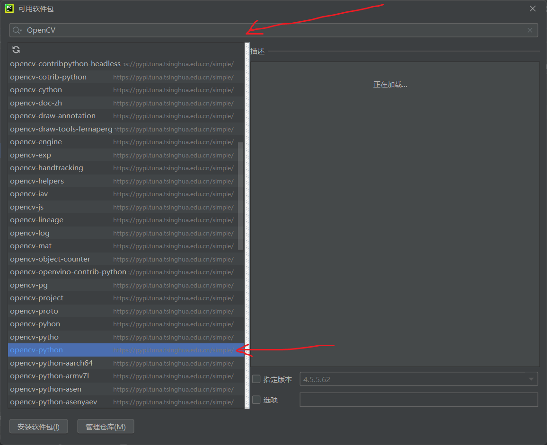Select opencv-python-aarch64 package

(x=126, y=363)
